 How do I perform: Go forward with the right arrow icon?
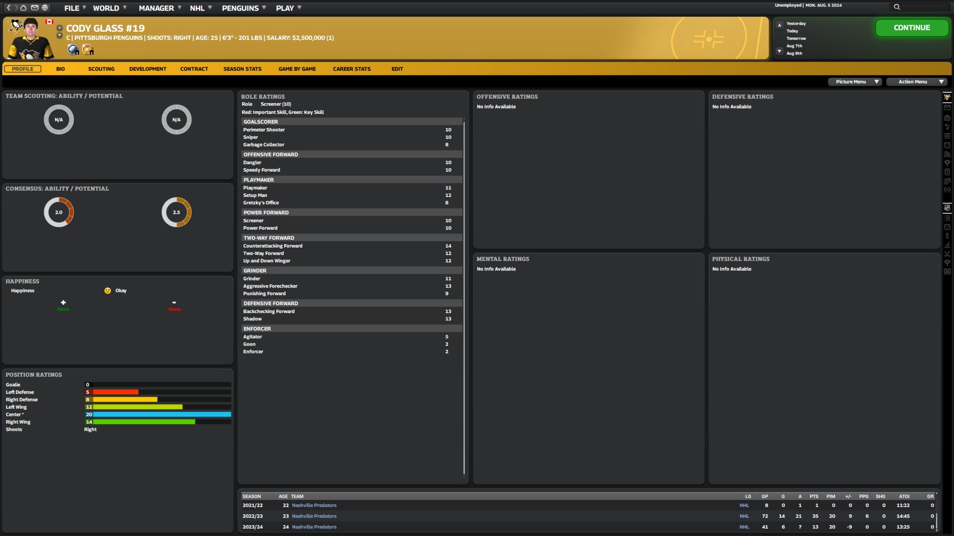click(x=16, y=7)
